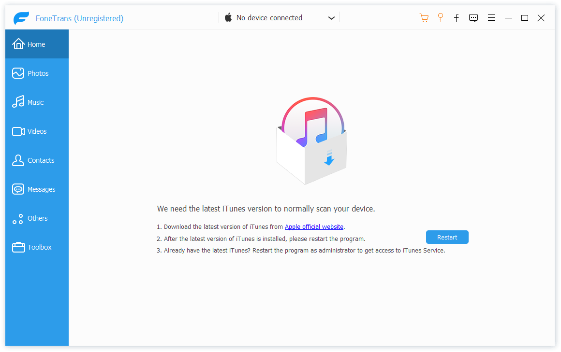Launch the Toolbox section
Screen dimensions: 561x352
(x=37, y=247)
